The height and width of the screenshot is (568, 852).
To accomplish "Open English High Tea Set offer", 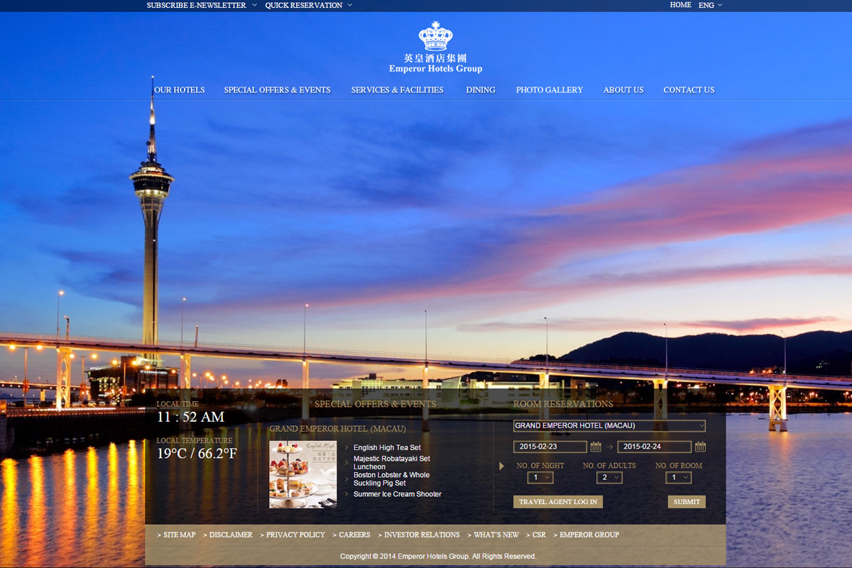I will click(x=387, y=448).
